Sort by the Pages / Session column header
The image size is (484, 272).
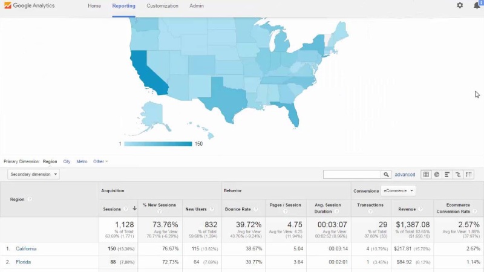pos(285,205)
